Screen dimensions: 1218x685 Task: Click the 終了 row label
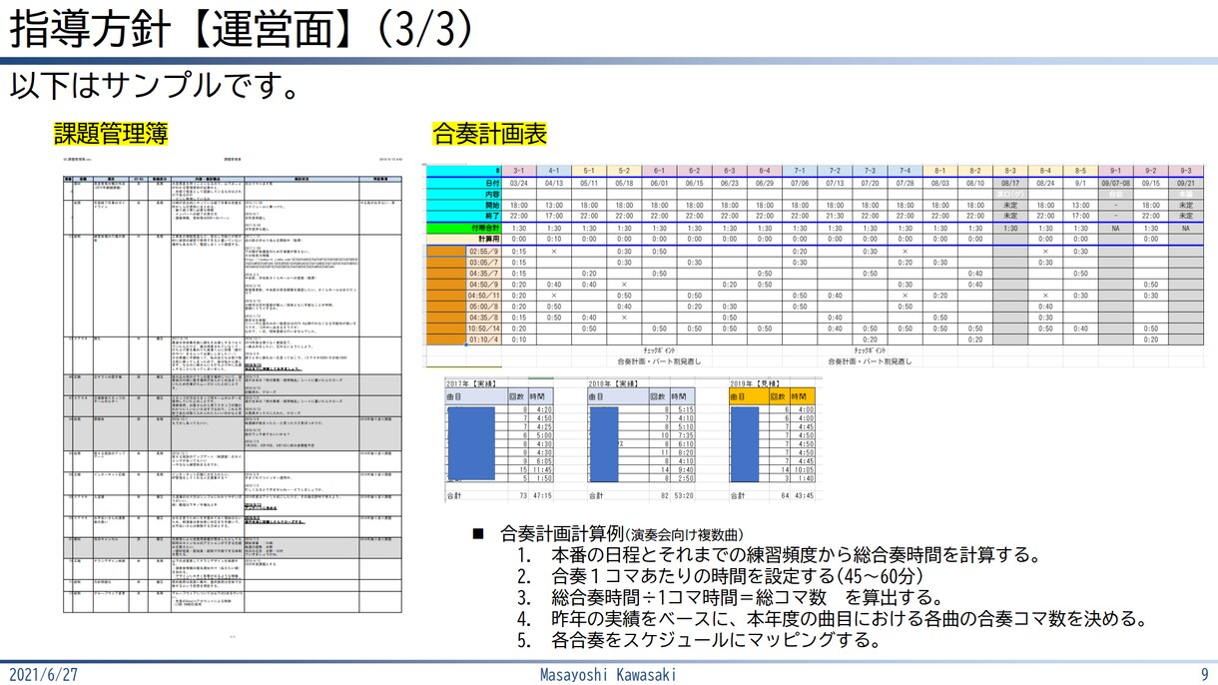coord(463,216)
